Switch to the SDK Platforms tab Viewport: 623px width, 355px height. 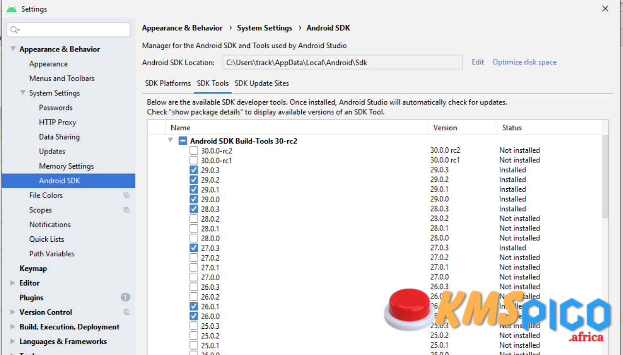tap(168, 84)
